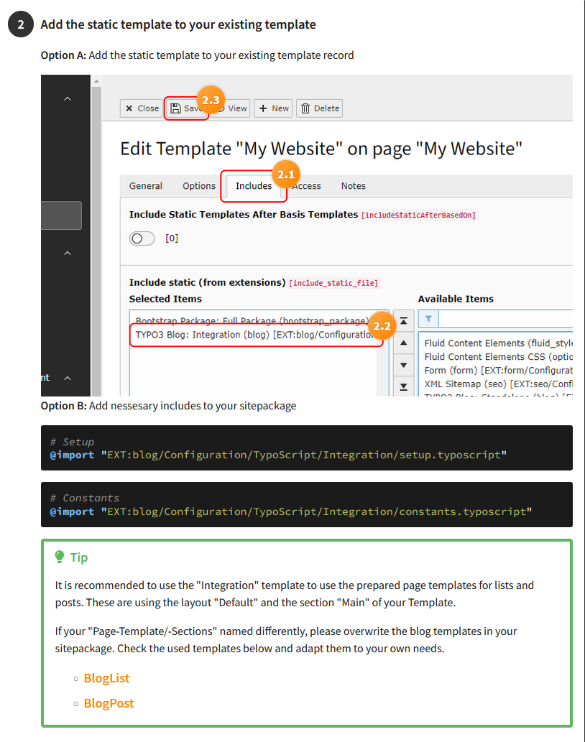The width and height of the screenshot is (585, 742).
Task: Click the View button in the toolbar
Action: click(232, 108)
